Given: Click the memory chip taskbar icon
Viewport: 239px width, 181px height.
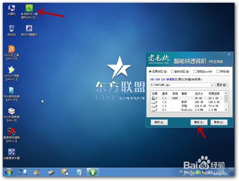Looking at the screenshot, I should click(51, 172).
